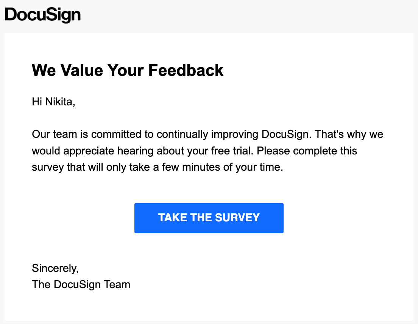
Task: Click the word SURVEY on the blue button
Action: (x=237, y=218)
